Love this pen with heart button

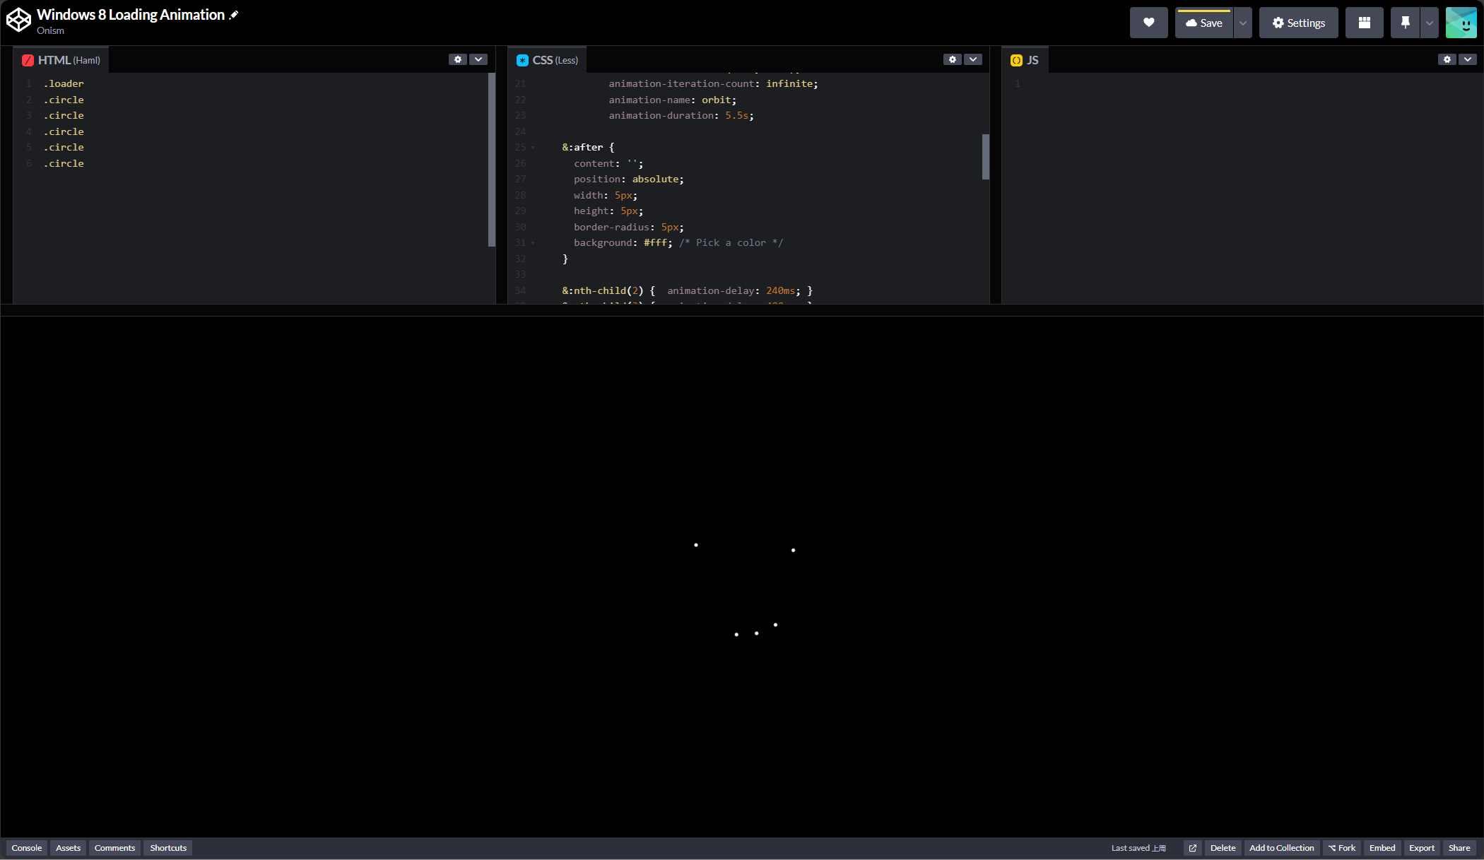pos(1148,23)
